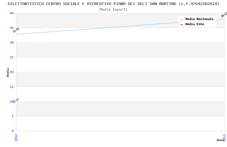
Task: Click the blue Media Nazionale legend swatch
Action: click(x=182, y=20)
